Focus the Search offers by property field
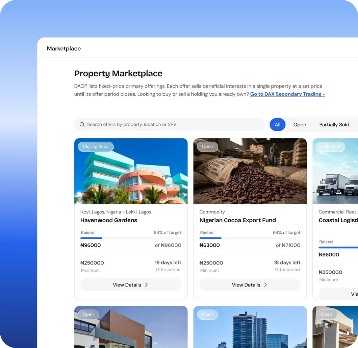This screenshot has height=348, width=358. point(170,124)
